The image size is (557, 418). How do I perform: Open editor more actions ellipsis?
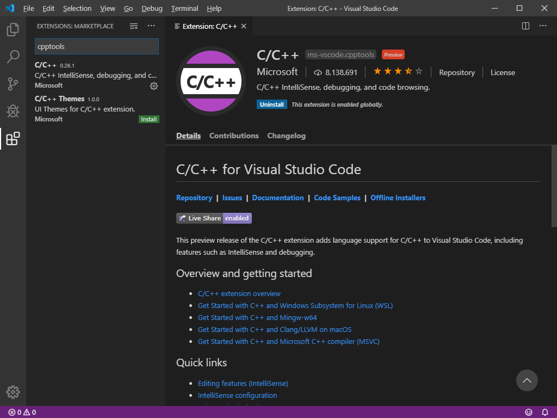543,26
